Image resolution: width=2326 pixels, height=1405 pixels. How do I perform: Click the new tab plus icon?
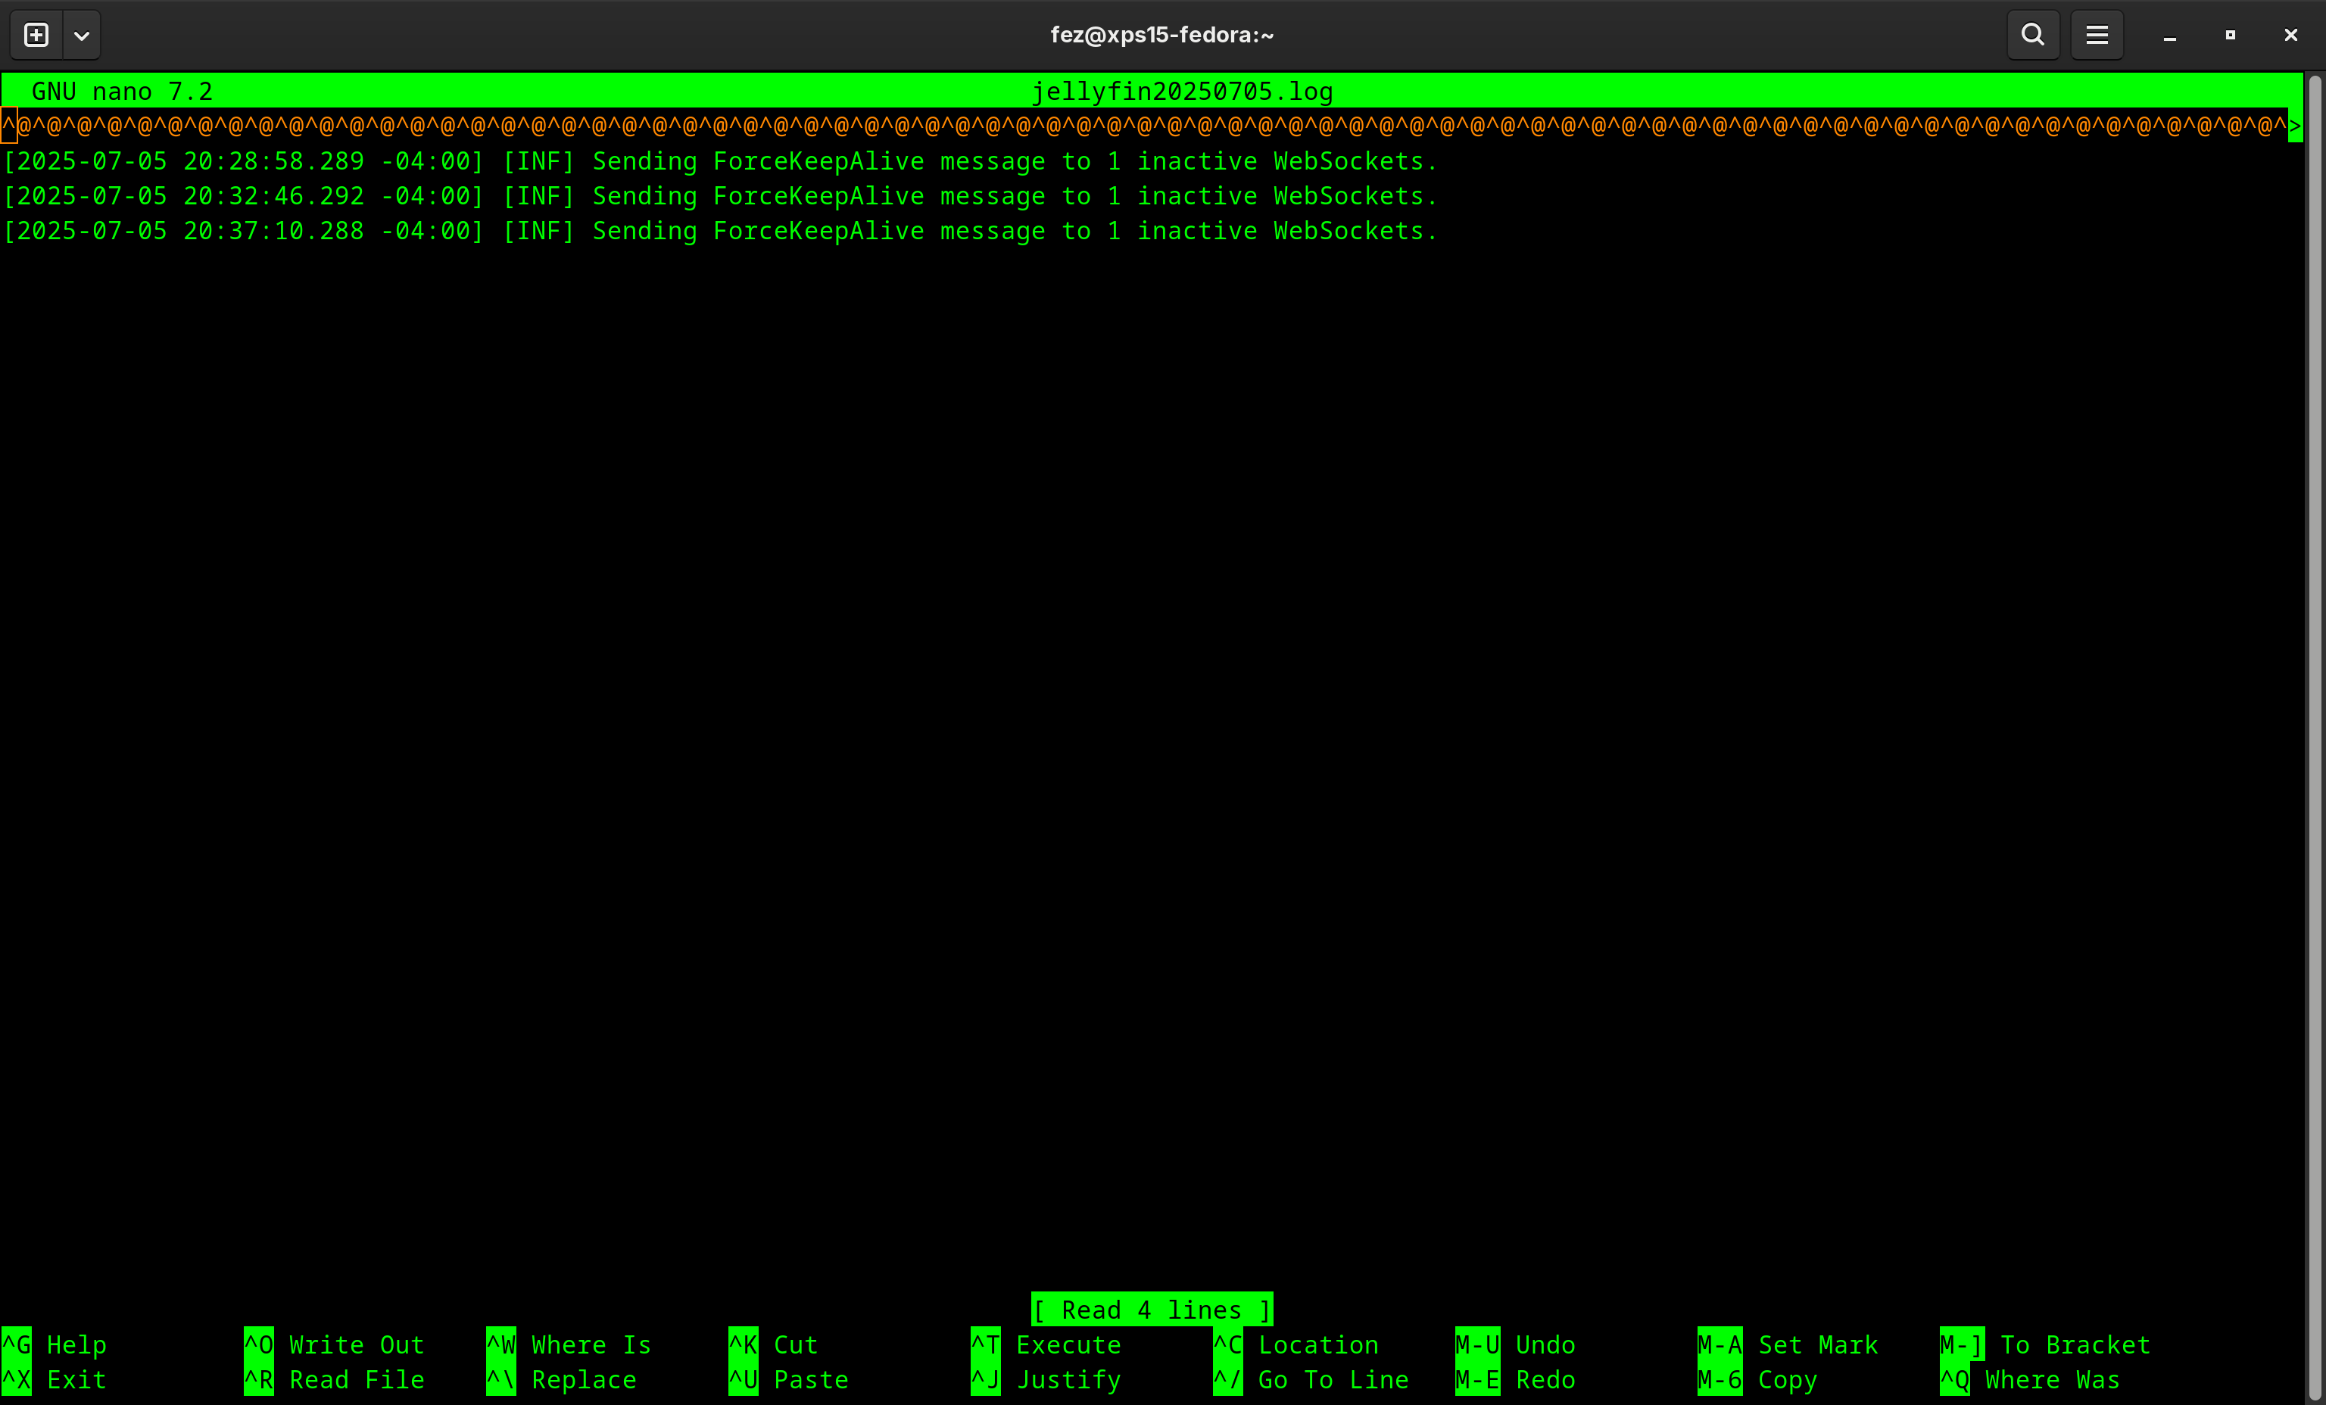(36, 35)
